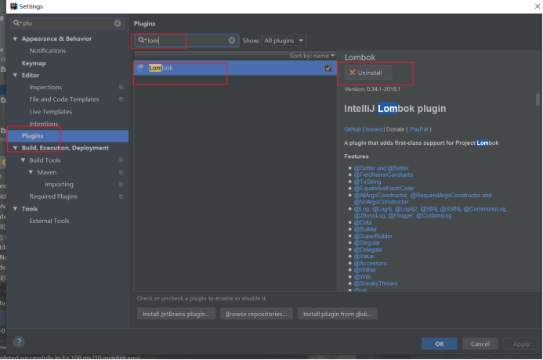Collapse Appearance & Behavior section
The width and height of the screenshot is (543, 360).
15,38
